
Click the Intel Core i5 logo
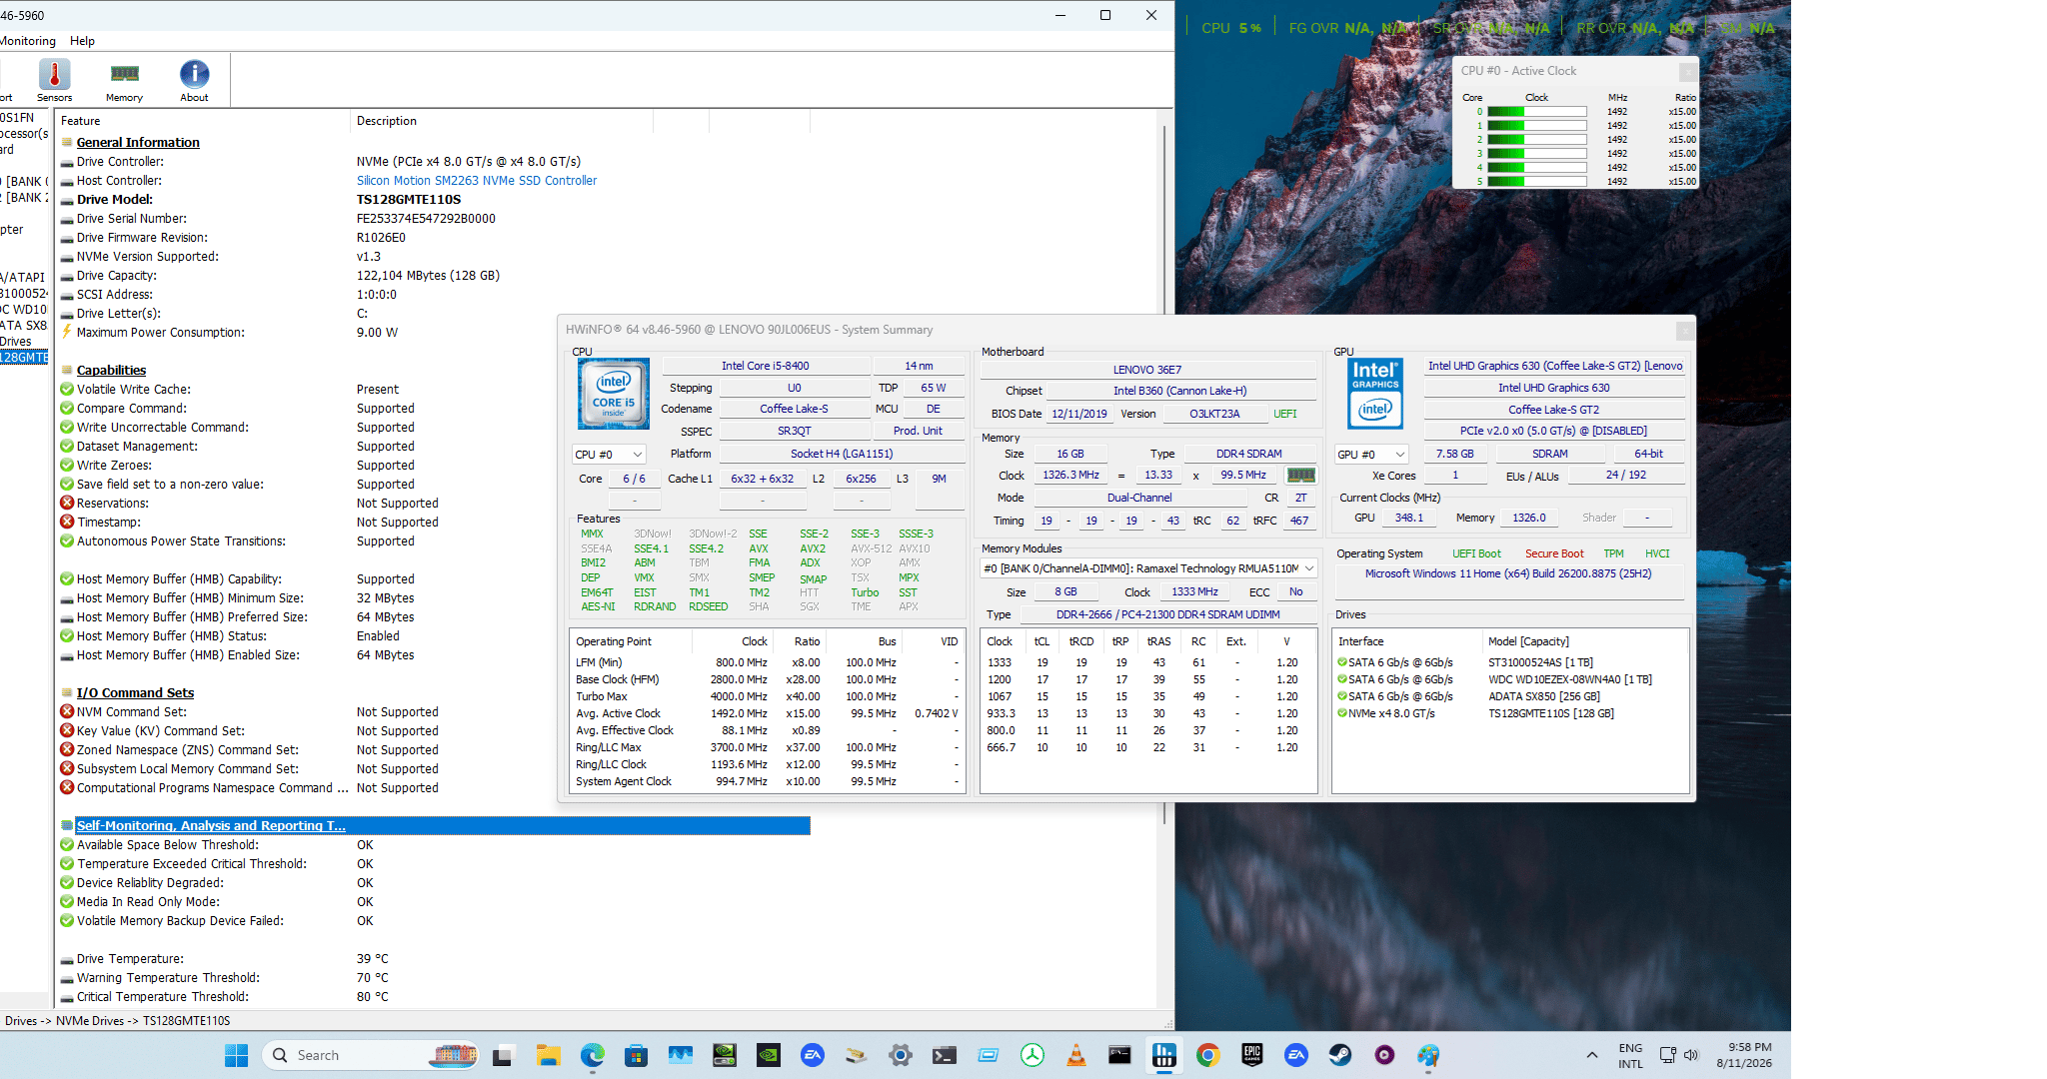click(x=614, y=394)
